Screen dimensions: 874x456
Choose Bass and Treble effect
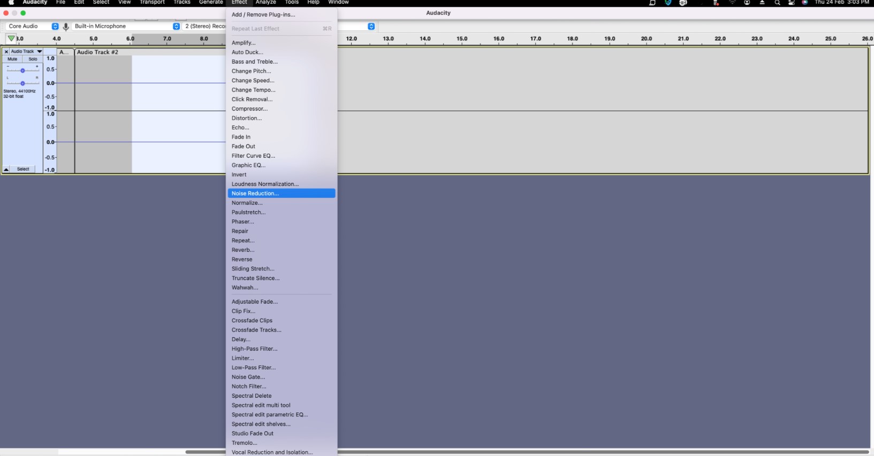point(282,61)
